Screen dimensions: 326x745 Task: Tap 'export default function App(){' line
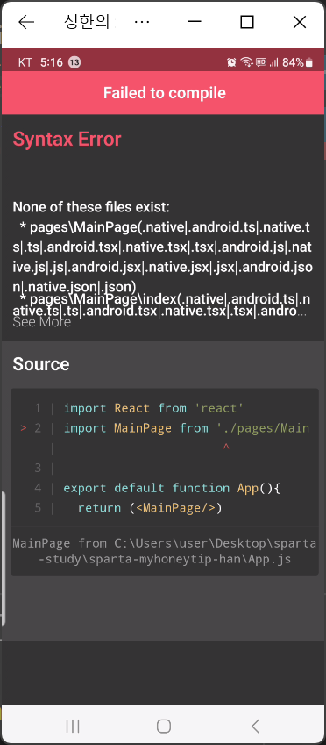[172, 488]
